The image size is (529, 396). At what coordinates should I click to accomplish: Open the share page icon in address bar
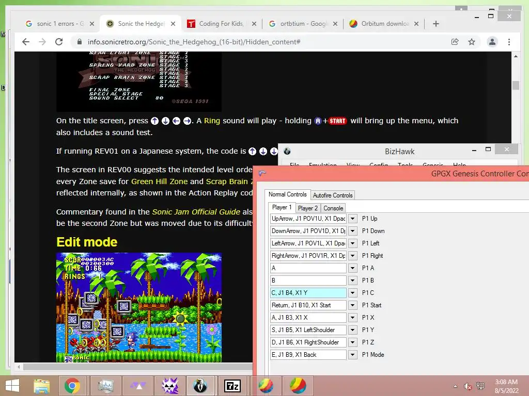(x=455, y=42)
